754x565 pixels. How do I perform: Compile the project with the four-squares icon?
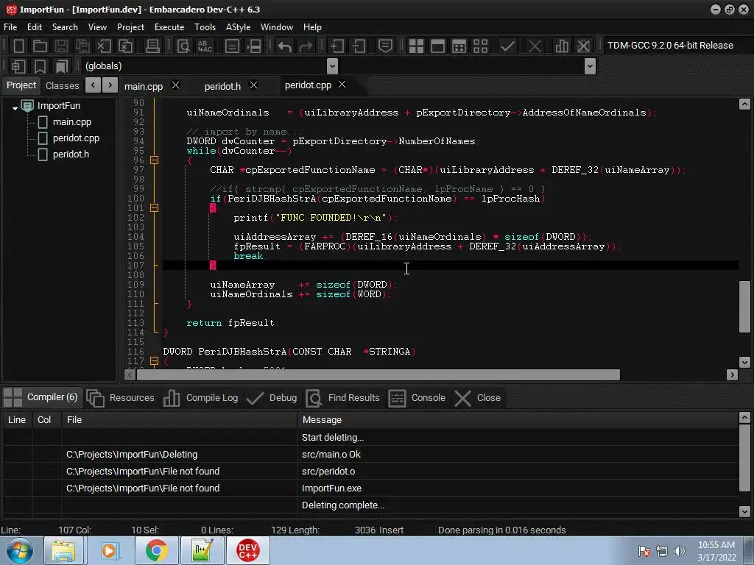click(x=416, y=46)
